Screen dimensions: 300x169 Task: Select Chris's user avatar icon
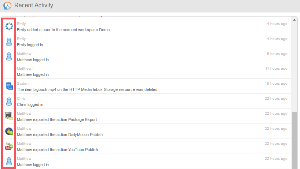coord(9,102)
